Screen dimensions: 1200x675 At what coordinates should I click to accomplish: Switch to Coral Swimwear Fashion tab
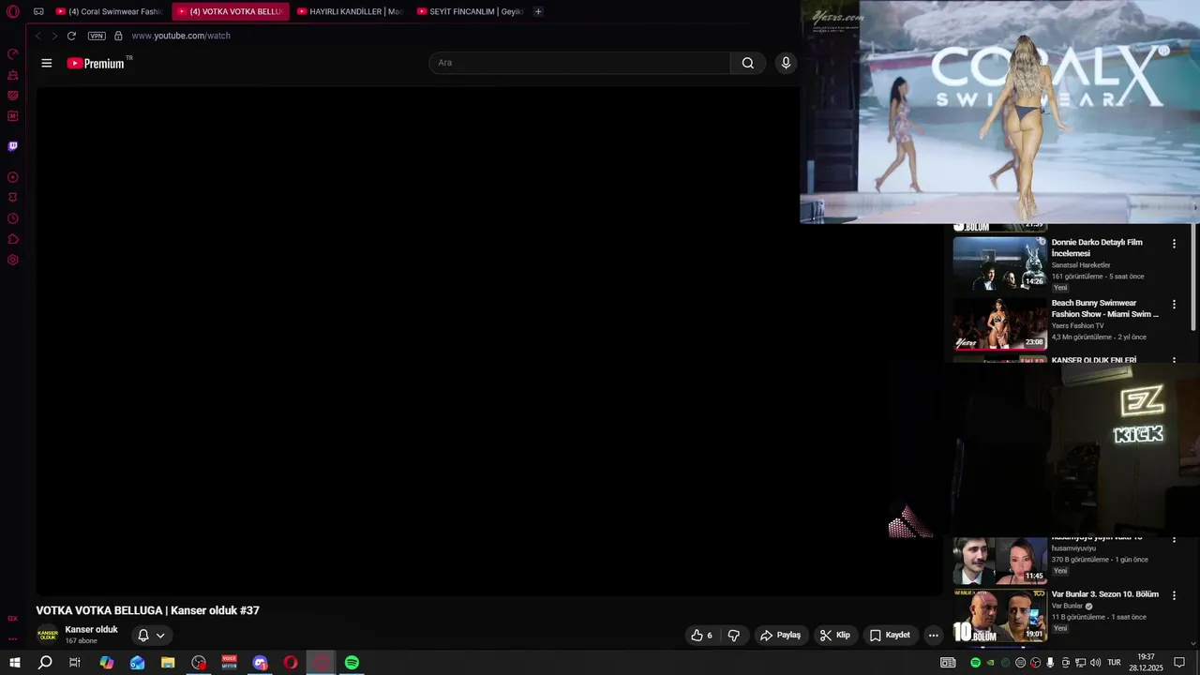tap(109, 11)
